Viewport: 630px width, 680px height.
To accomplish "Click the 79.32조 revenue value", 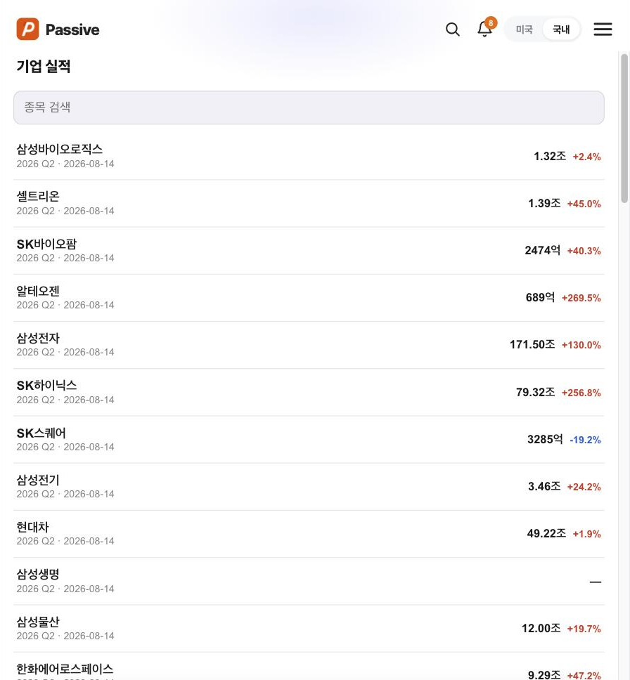I will 535,393.
